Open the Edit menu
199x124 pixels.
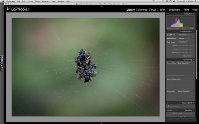pyautogui.click(x=24, y=1)
